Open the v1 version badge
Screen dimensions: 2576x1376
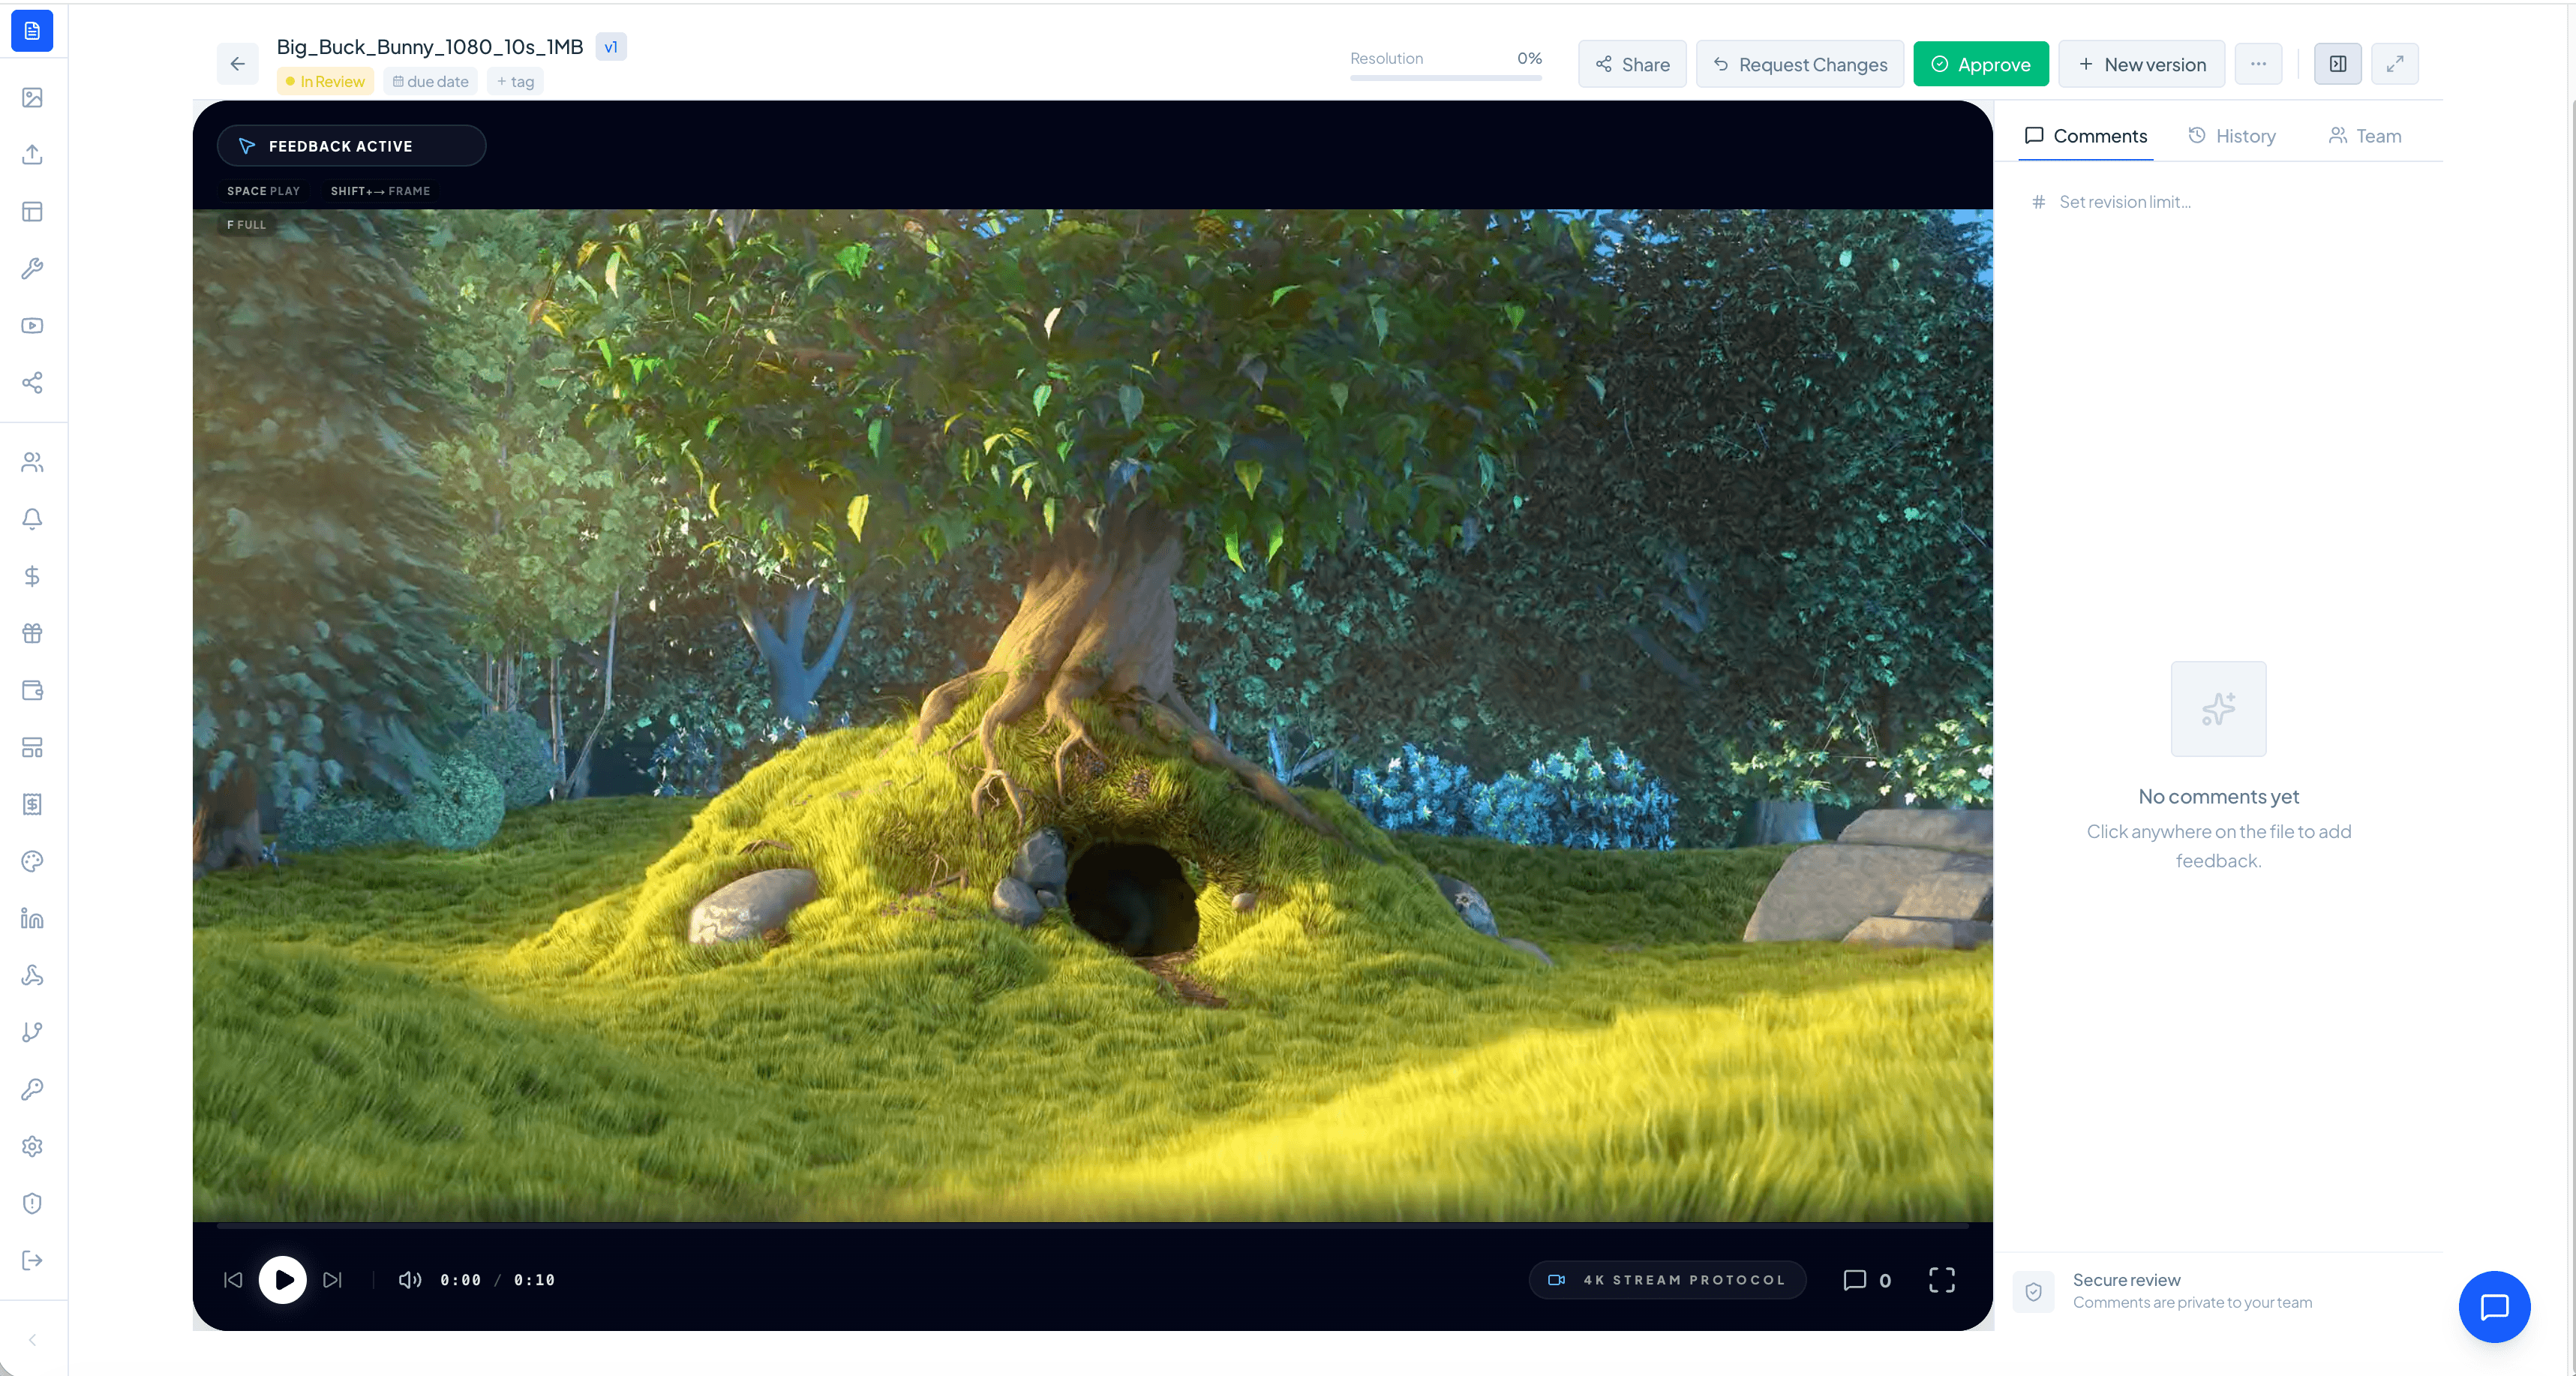pos(611,47)
